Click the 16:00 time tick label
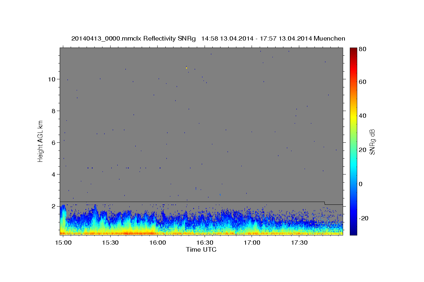424x282 pixels. click(158, 243)
